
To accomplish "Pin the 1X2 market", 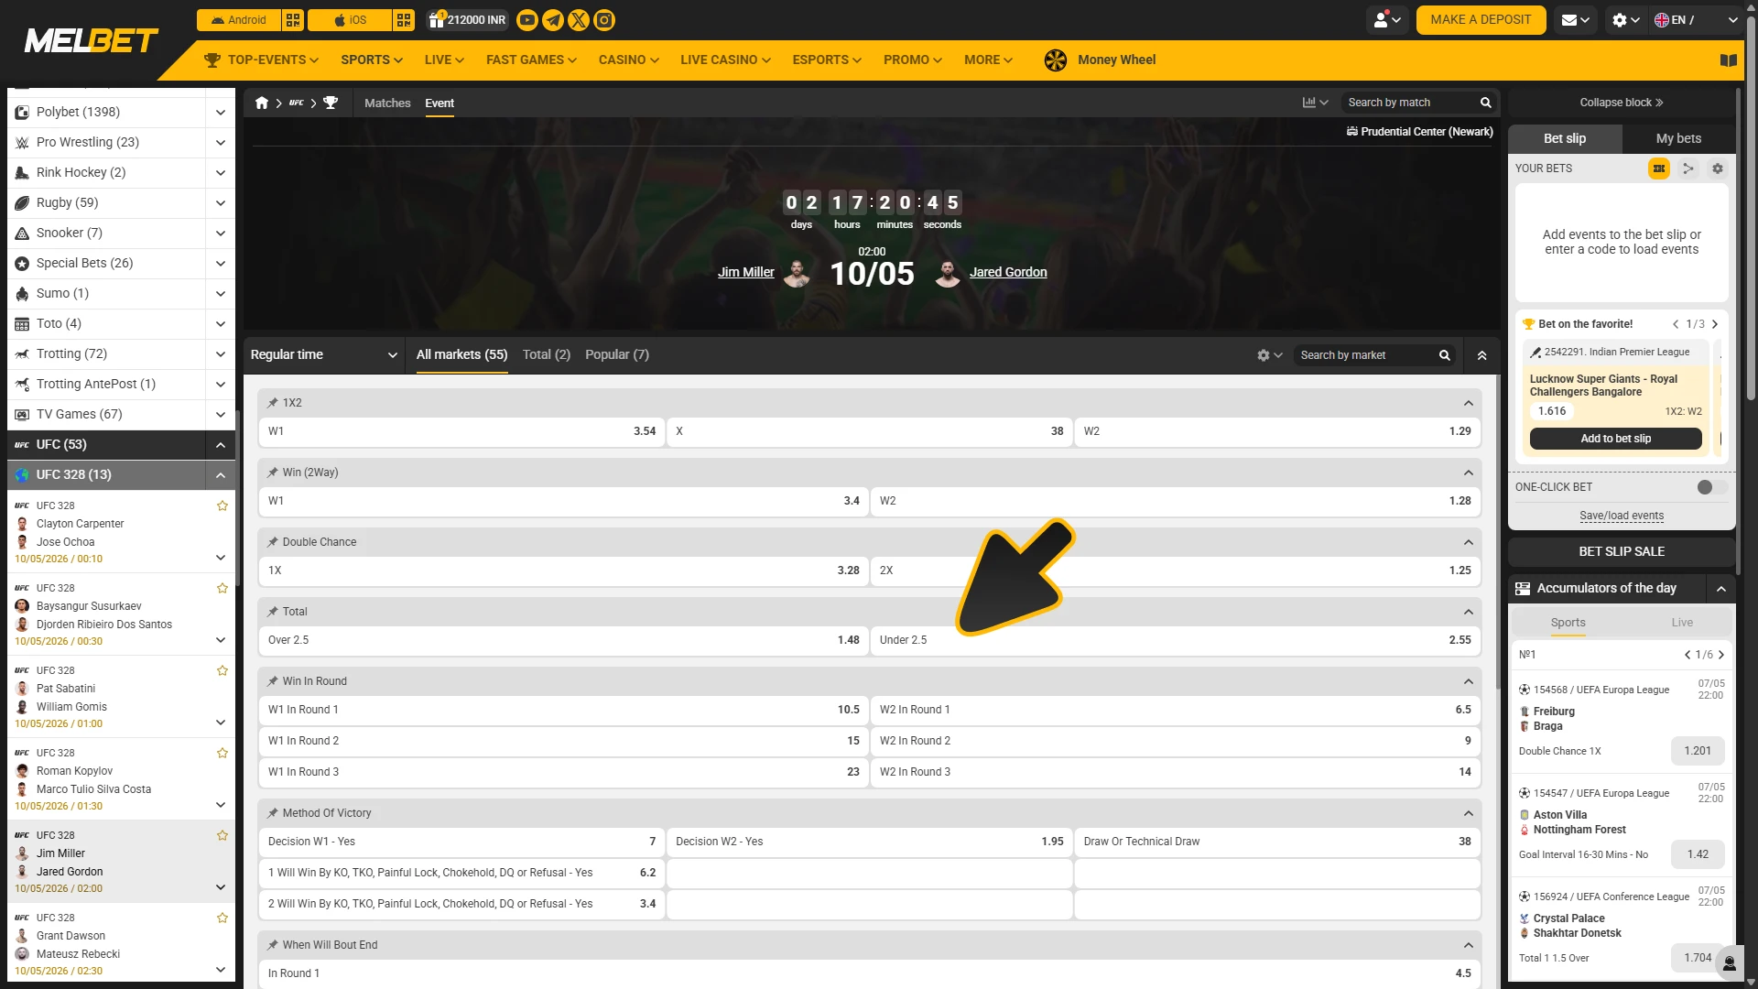I will pyautogui.click(x=273, y=403).
